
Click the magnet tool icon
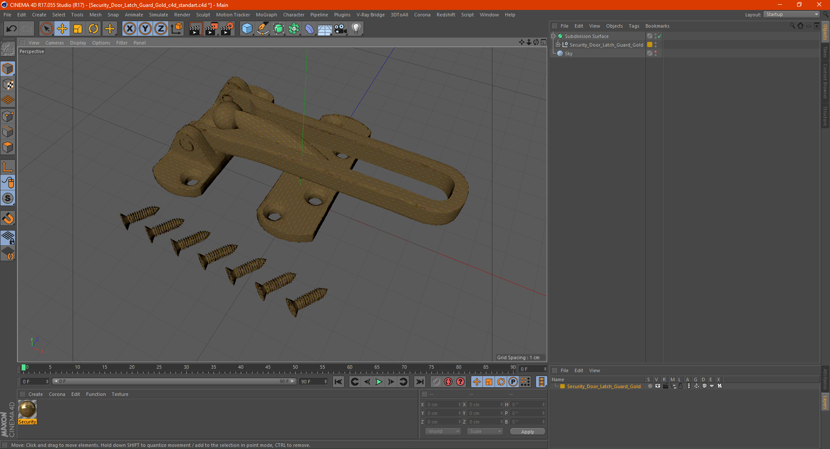pyautogui.click(x=8, y=218)
